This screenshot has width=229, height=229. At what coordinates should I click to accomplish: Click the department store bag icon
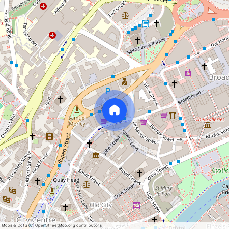tap(188, 72)
